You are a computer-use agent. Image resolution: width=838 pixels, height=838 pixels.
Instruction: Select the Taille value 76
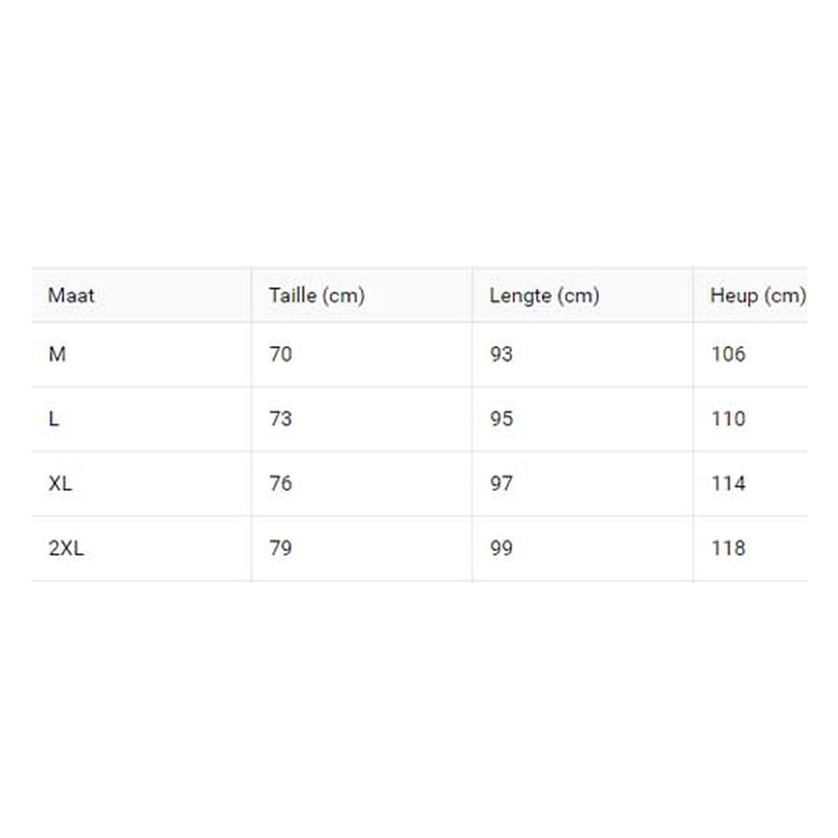point(281,483)
